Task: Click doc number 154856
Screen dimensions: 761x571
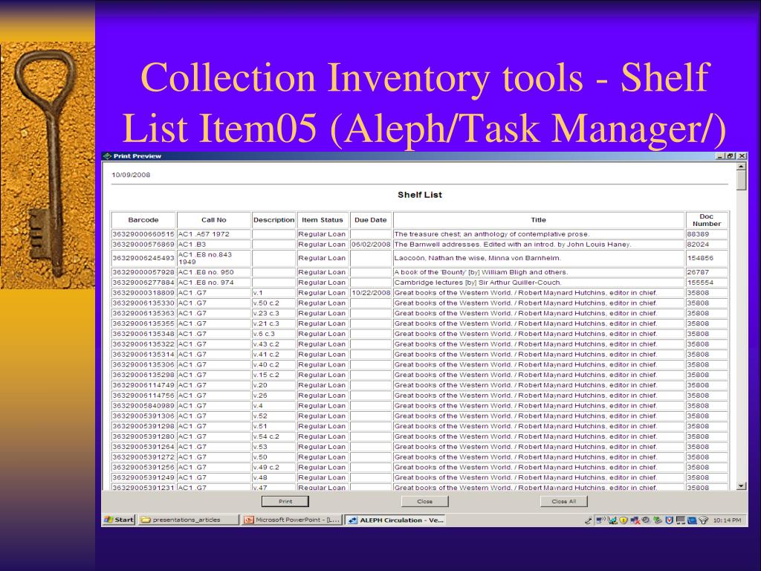Action: coord(700,258)
